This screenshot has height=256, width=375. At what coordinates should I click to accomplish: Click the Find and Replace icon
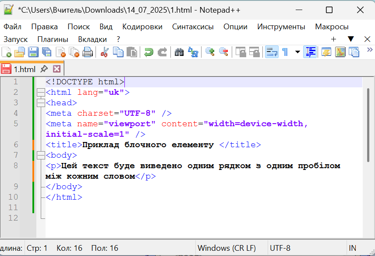pos(193,52)
